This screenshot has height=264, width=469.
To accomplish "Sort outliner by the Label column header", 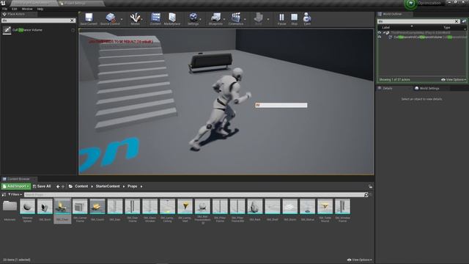I will pos(386,27).
